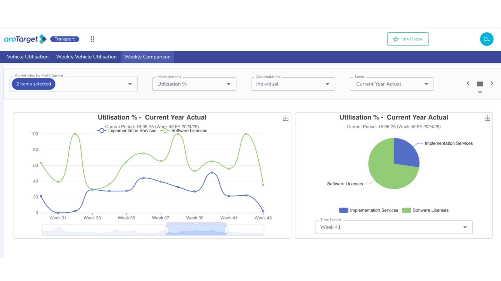Expand All Vehicles by Profit Centre dropdown
501x281 pixels.
[x=74, y=84]
